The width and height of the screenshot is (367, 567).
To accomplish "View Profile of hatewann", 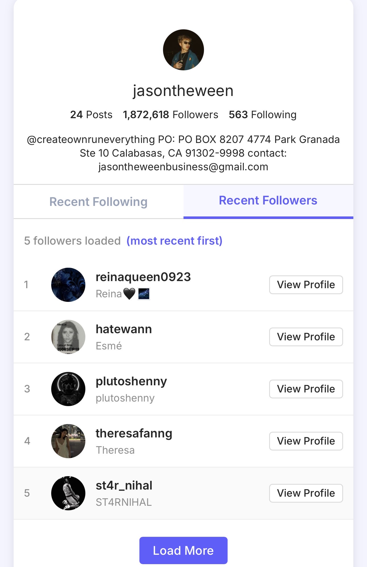I will pyautogui.click(x=306, y=337).
